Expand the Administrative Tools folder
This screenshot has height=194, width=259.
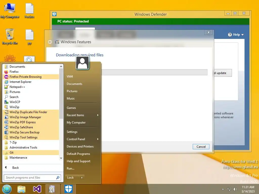coord(31,148)
